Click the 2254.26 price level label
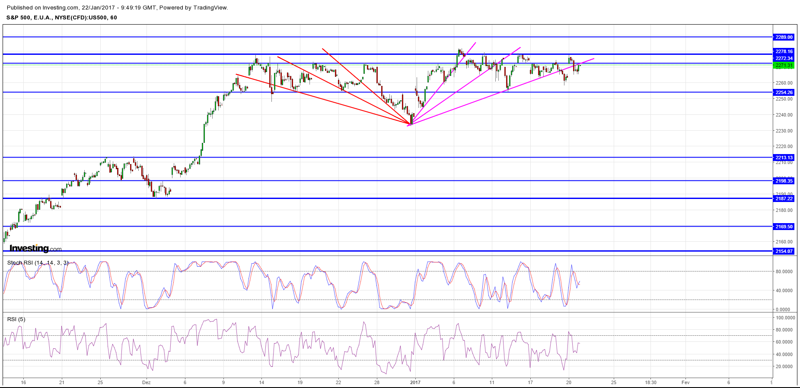800x388 pixels. click(784, 92)
